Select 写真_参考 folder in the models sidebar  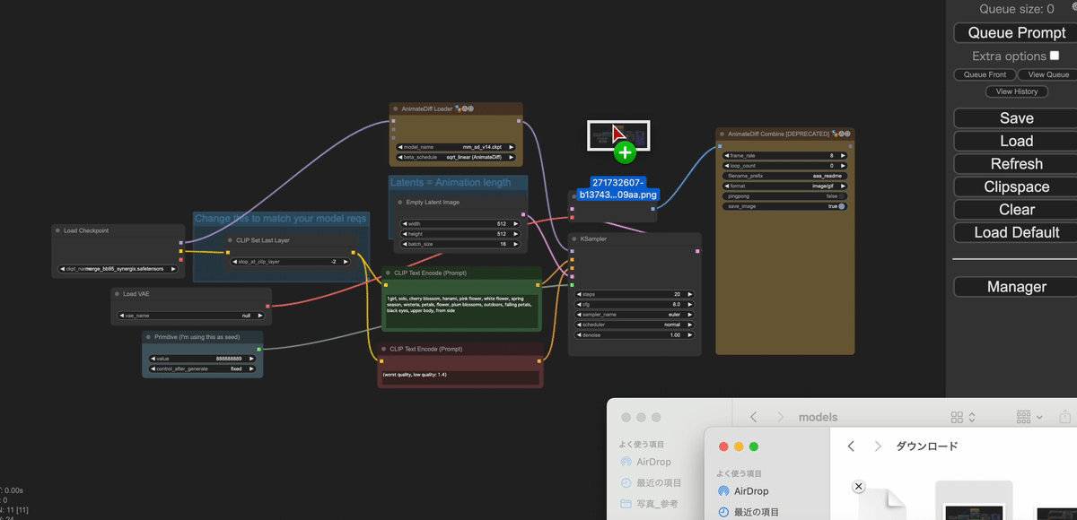[649, 504]
